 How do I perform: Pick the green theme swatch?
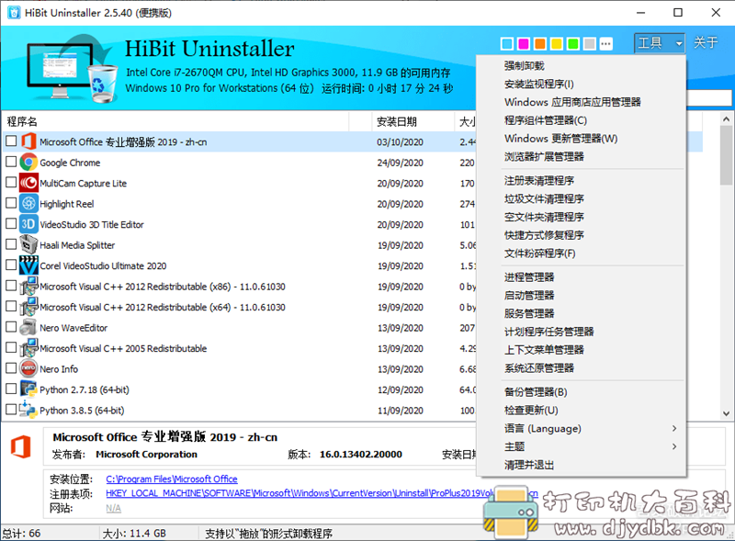tap(572, 44)
